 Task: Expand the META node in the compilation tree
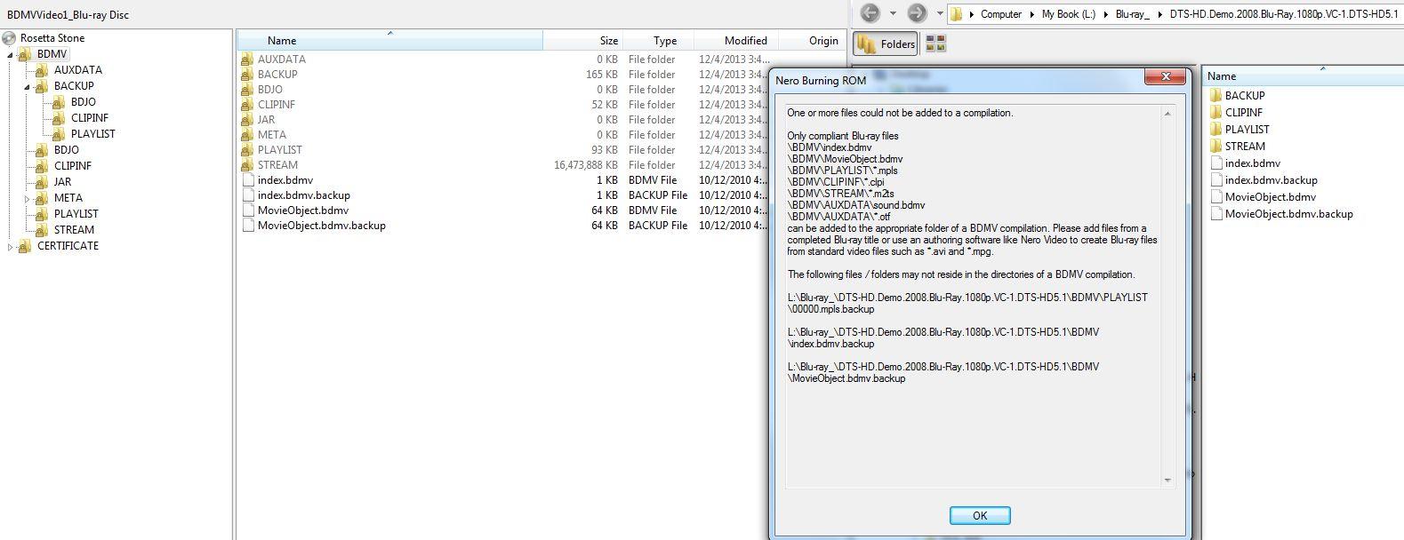(28, 199)
